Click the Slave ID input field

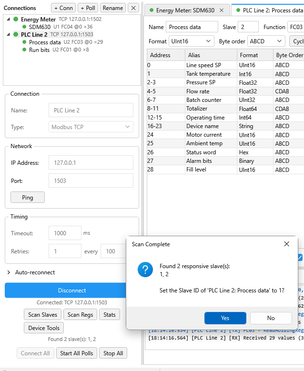(248, 27)
